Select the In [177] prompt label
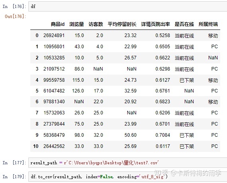Screen dimensions: 227x183 (x=14, y=163)
